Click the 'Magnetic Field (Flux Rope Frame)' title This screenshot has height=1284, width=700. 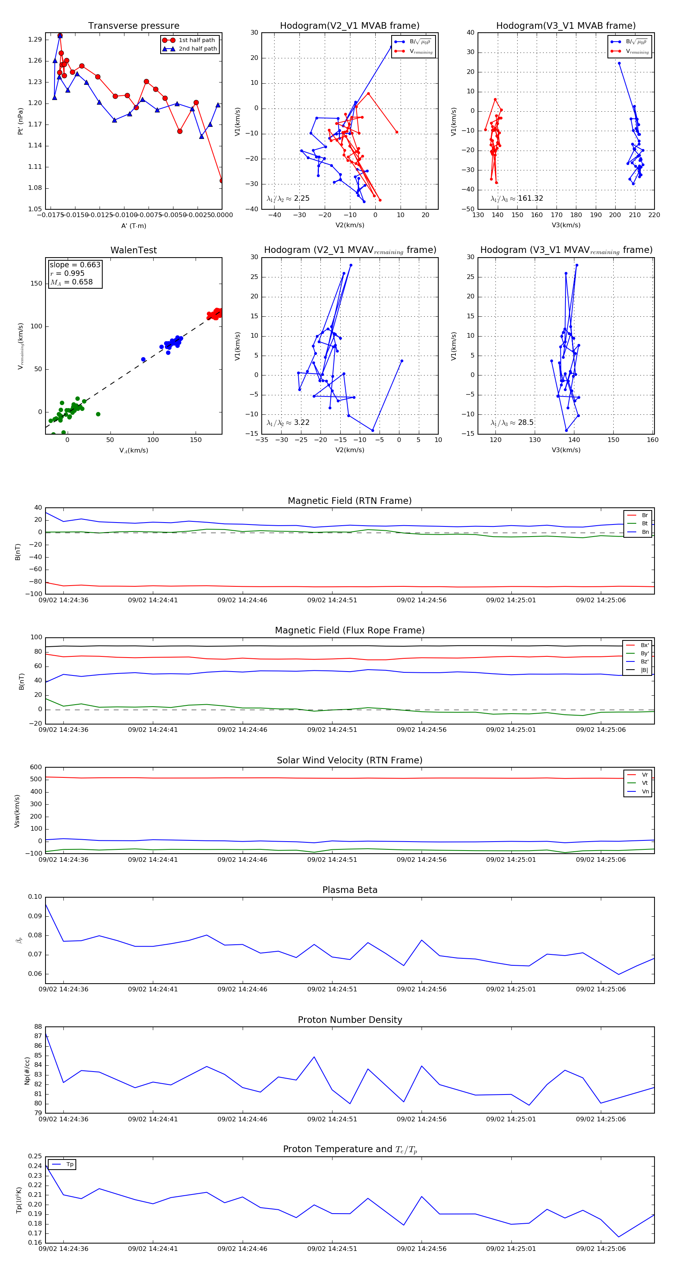(x=350, y=631)
